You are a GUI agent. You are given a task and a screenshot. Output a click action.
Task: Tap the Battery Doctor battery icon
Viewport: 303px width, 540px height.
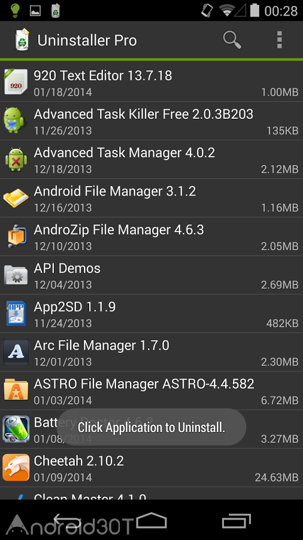tap(16, 429)
